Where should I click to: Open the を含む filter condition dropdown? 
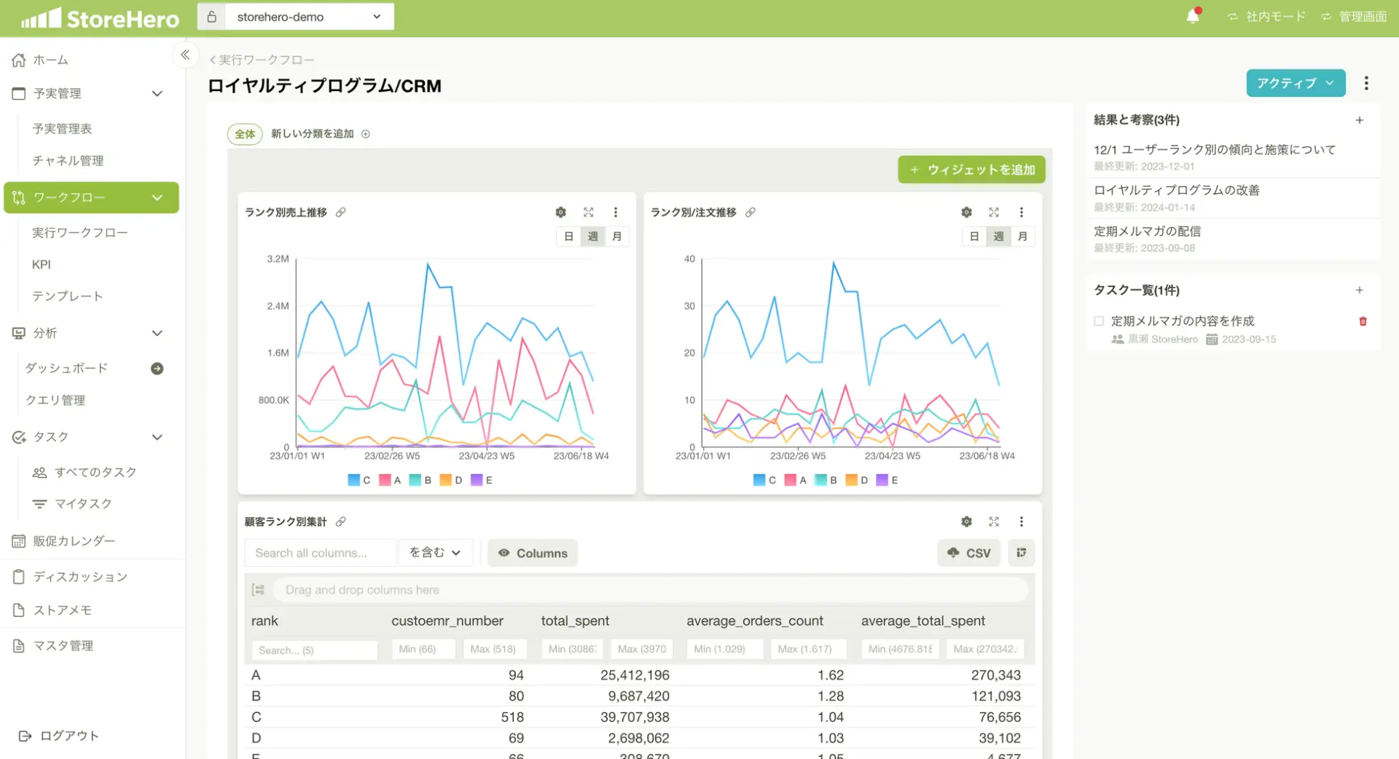pos(435,552)
